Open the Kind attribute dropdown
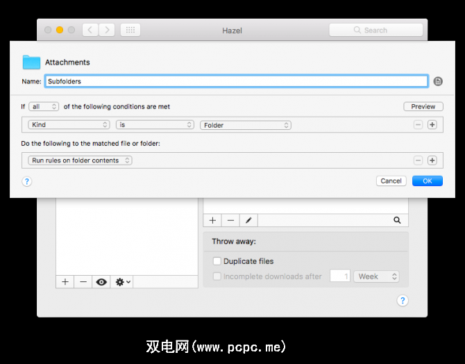This screenshot has height=364, width=465. click(x=69, y=125)
